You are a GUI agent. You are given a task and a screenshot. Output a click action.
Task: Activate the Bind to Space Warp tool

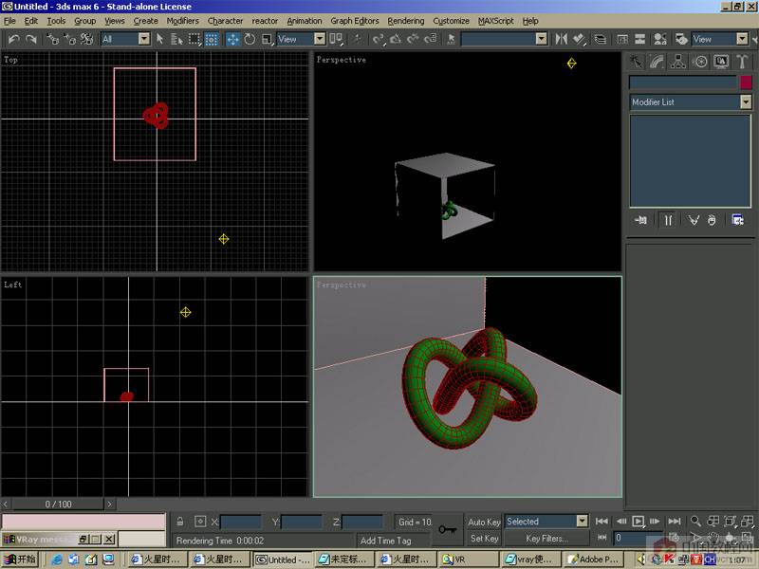point(86,39)
